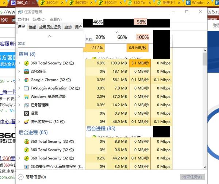Switch to the 启动 tab
Image resolution: width=219 pixels, height=184 pixels.
pyautogui.click(x=68, y=27)
